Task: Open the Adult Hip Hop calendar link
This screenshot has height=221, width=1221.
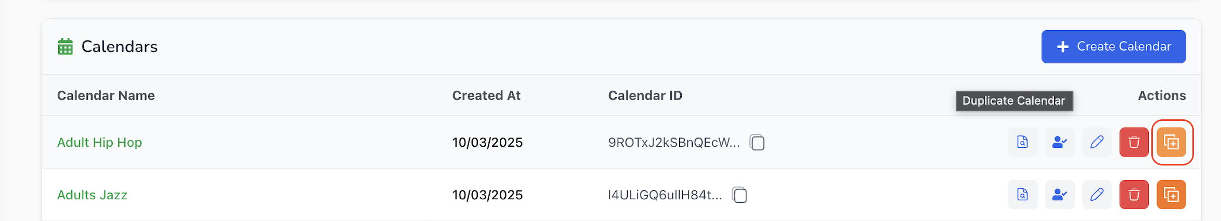Action: tap(99, 142)
